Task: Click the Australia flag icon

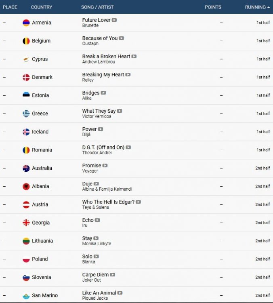Action: tap(26, 168)
